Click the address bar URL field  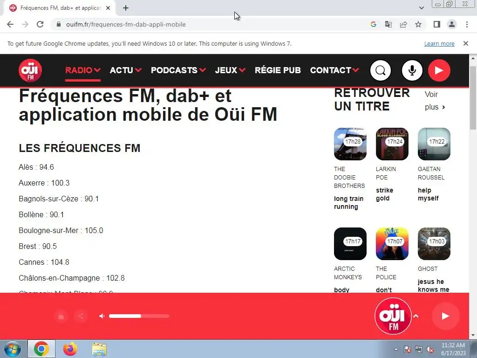[x=210, y=24]
